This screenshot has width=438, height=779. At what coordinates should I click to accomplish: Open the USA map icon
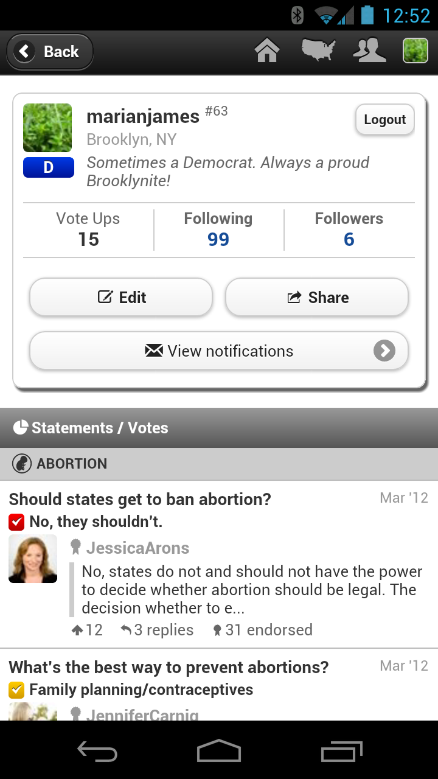coord(318,51)
